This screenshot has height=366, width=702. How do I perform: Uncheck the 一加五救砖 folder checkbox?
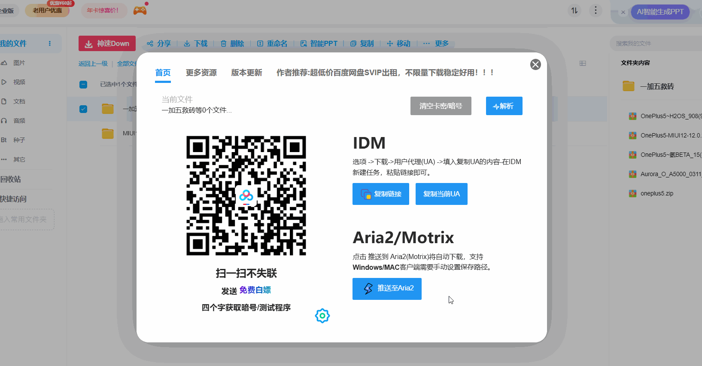pyautogui.click(x=83, y=109)
